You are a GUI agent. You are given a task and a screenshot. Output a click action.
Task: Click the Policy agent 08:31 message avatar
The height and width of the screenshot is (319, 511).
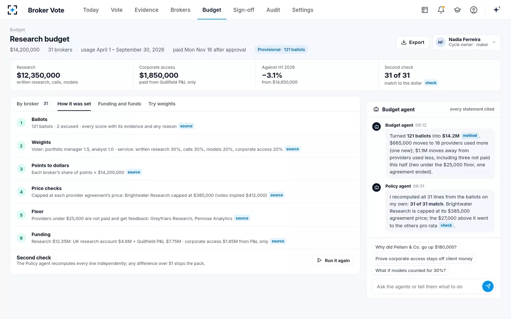pos(377,187)
